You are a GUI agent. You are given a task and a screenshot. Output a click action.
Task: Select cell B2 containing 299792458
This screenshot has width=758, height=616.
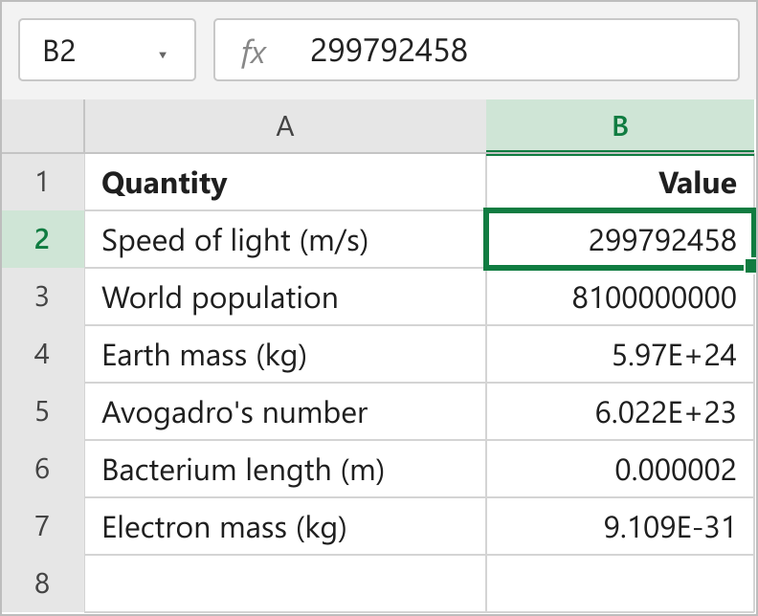(x=620, y=239)
